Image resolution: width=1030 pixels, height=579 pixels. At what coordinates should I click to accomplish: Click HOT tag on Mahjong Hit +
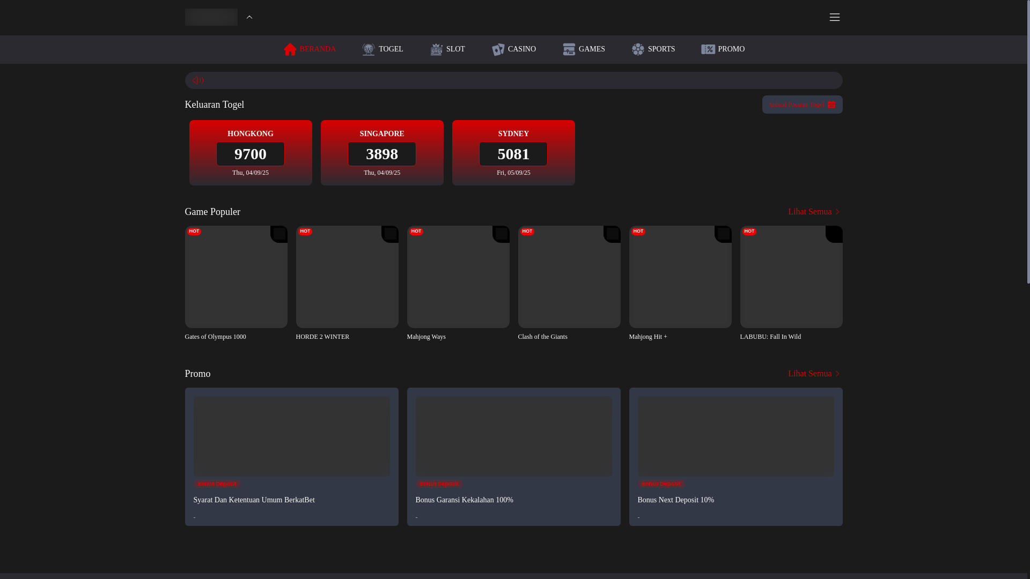click(638, 232)
